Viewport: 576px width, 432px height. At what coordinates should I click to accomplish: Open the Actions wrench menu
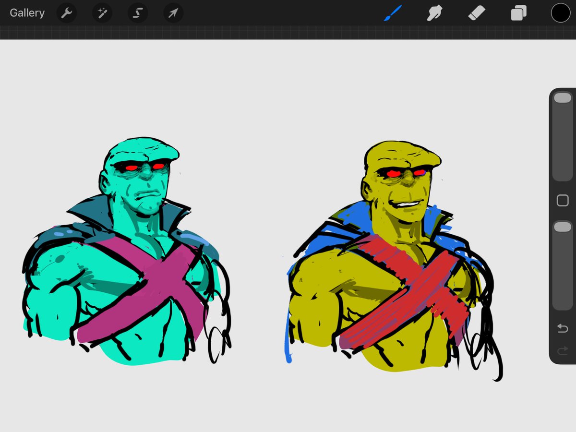pos(67,13)
